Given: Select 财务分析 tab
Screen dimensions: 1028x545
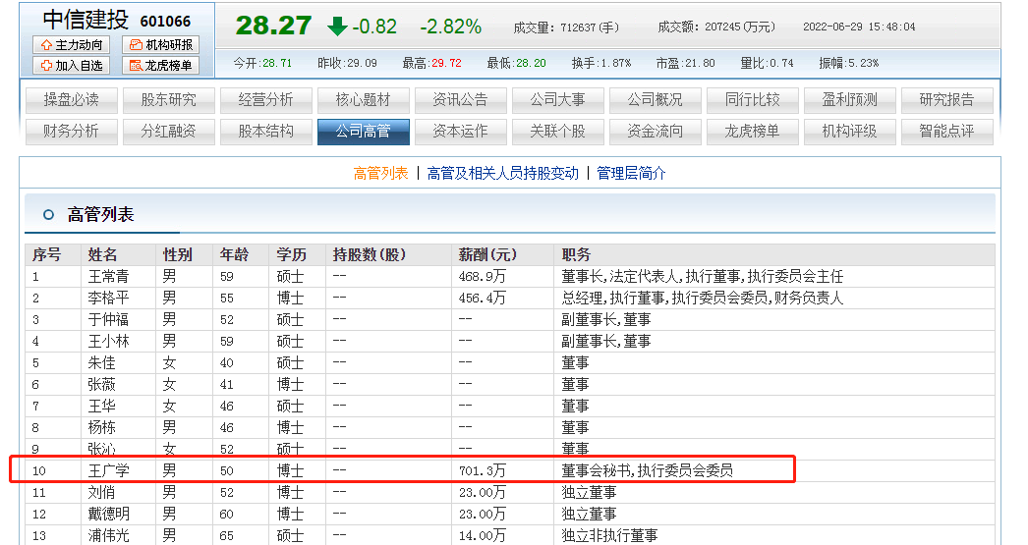Looking at the screenshot, I should (72, 132).
